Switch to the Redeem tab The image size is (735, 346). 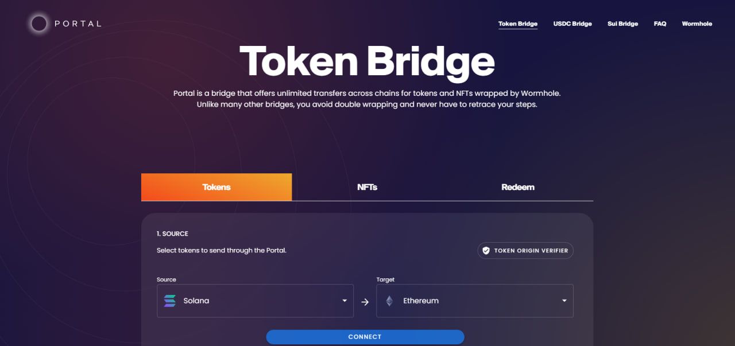click(x=518, y=187)
